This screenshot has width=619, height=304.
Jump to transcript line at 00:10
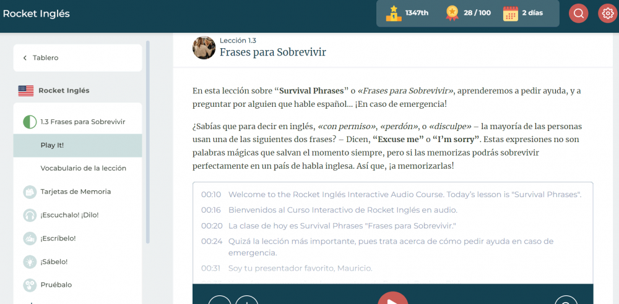[211, 195]
